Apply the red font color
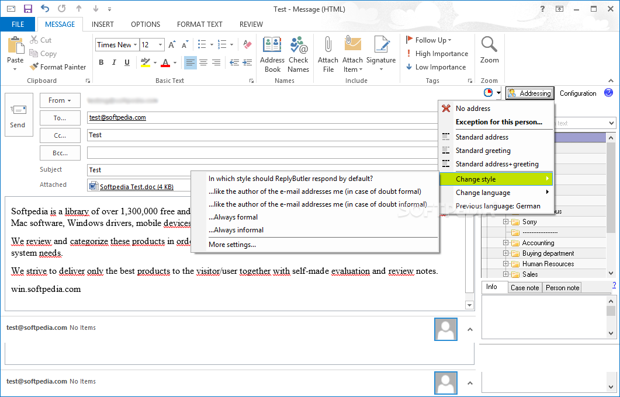Screen dimensions: 620x397 coord(166,62)
